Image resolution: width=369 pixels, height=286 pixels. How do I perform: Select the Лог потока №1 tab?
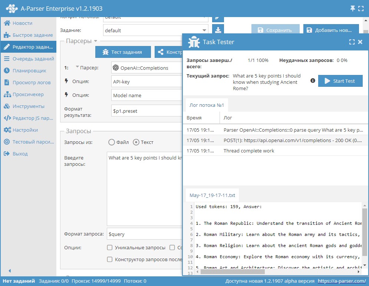(x=207, y=105)
